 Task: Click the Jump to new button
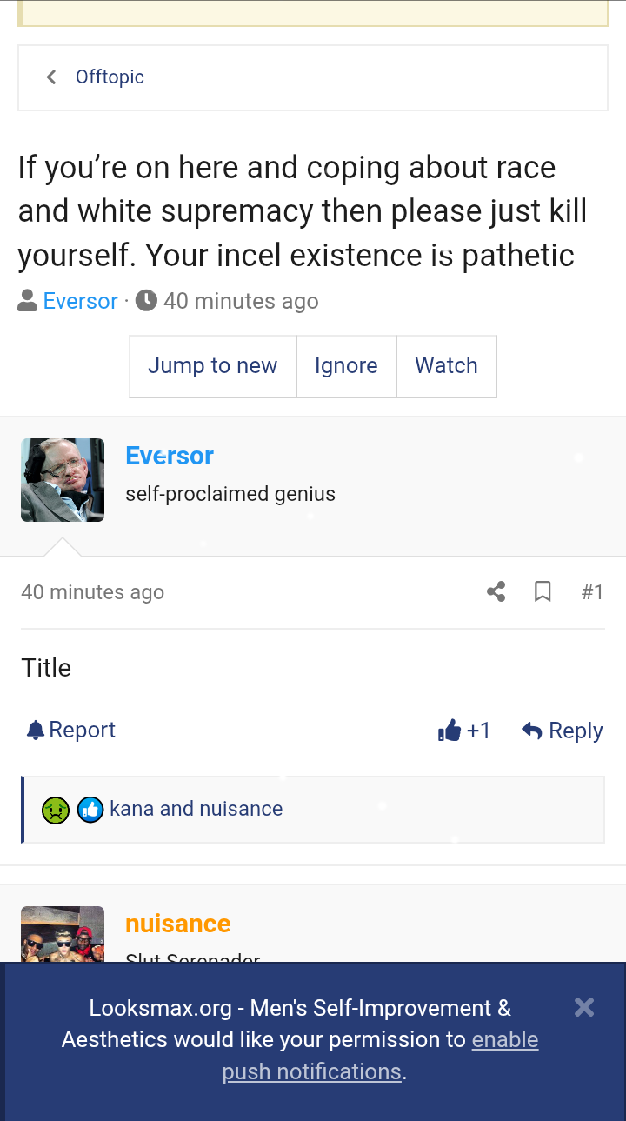pos(212,366)
